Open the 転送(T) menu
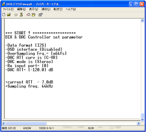Viewport: 146px width, 132px height. [x=58, y=9]
